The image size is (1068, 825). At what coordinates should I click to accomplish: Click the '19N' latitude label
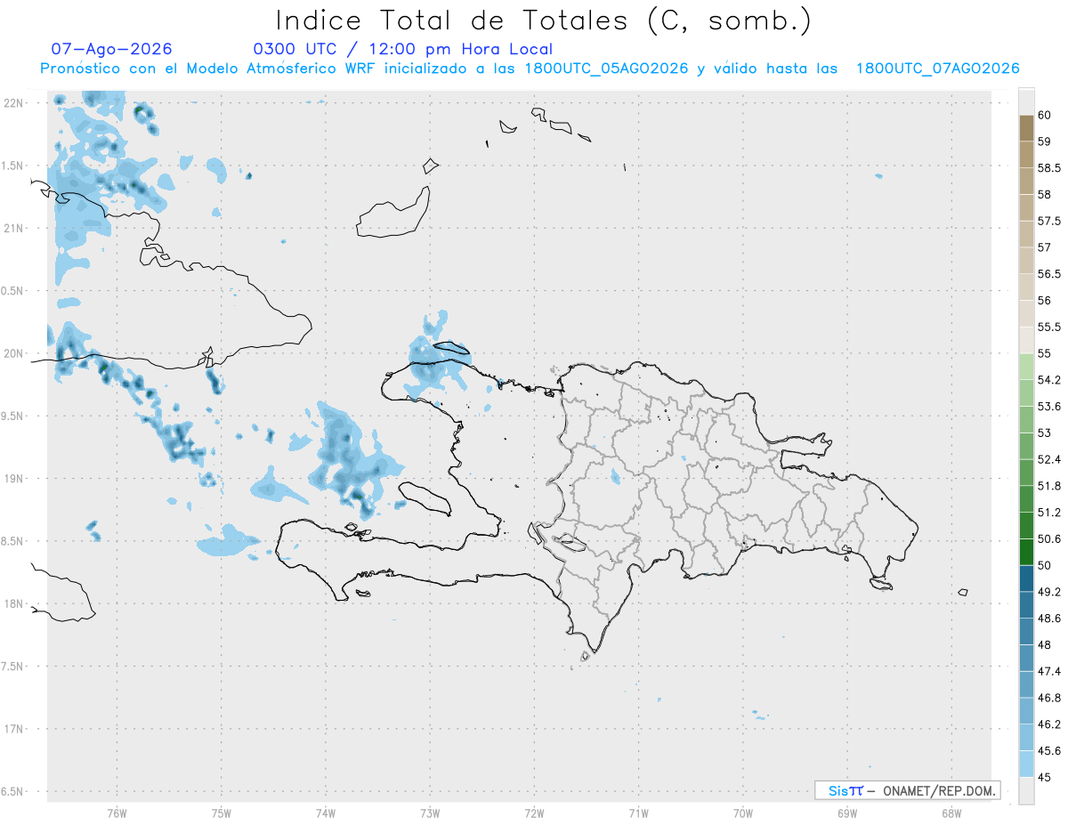(x=12, y=479)
